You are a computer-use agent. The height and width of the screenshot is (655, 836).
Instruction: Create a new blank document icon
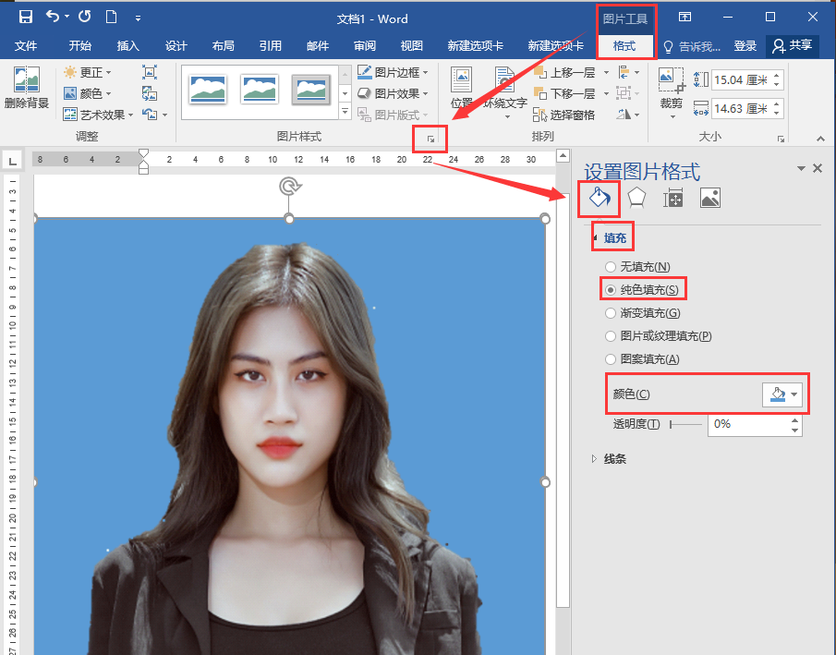click(112, 17)
